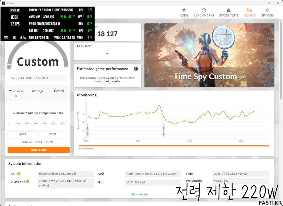283x206 pixels.
Task: Click the options gear icon
Action: [267, 10]
